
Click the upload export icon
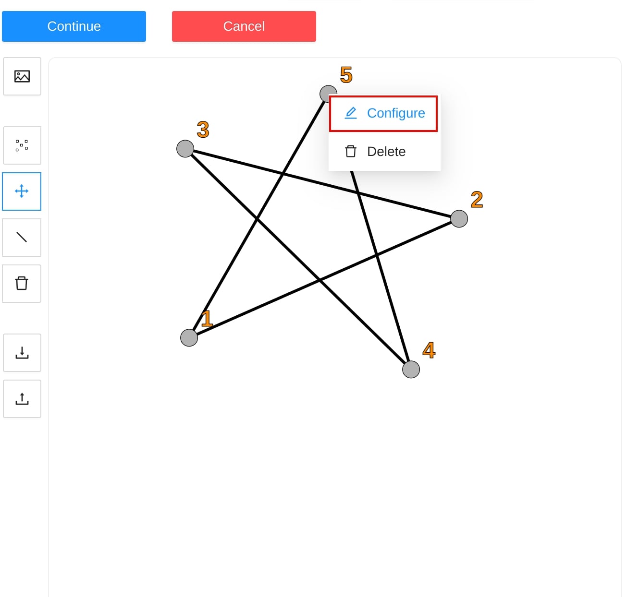tap(22, 399)
